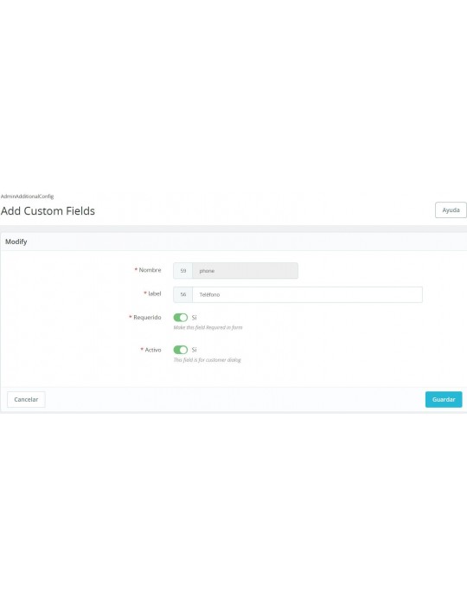Image resolution: width=467 pixels, height=606 pixels.
Task: Click the Si text beside Requerido switch
Action: (x=194, y=318)
